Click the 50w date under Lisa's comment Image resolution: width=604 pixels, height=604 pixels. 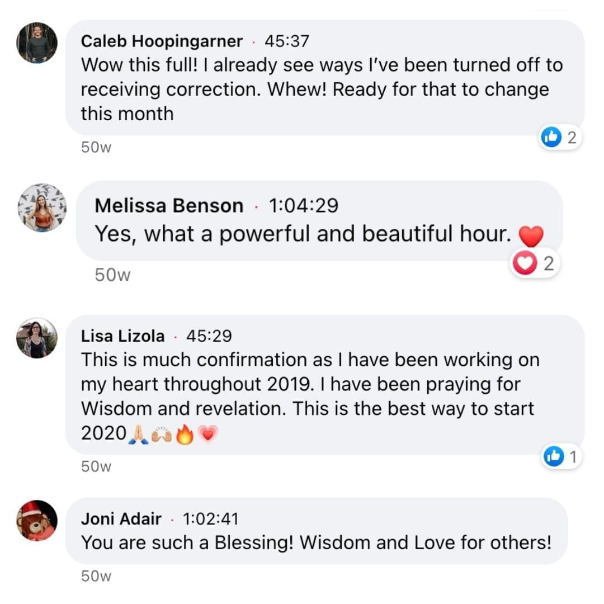97,466
